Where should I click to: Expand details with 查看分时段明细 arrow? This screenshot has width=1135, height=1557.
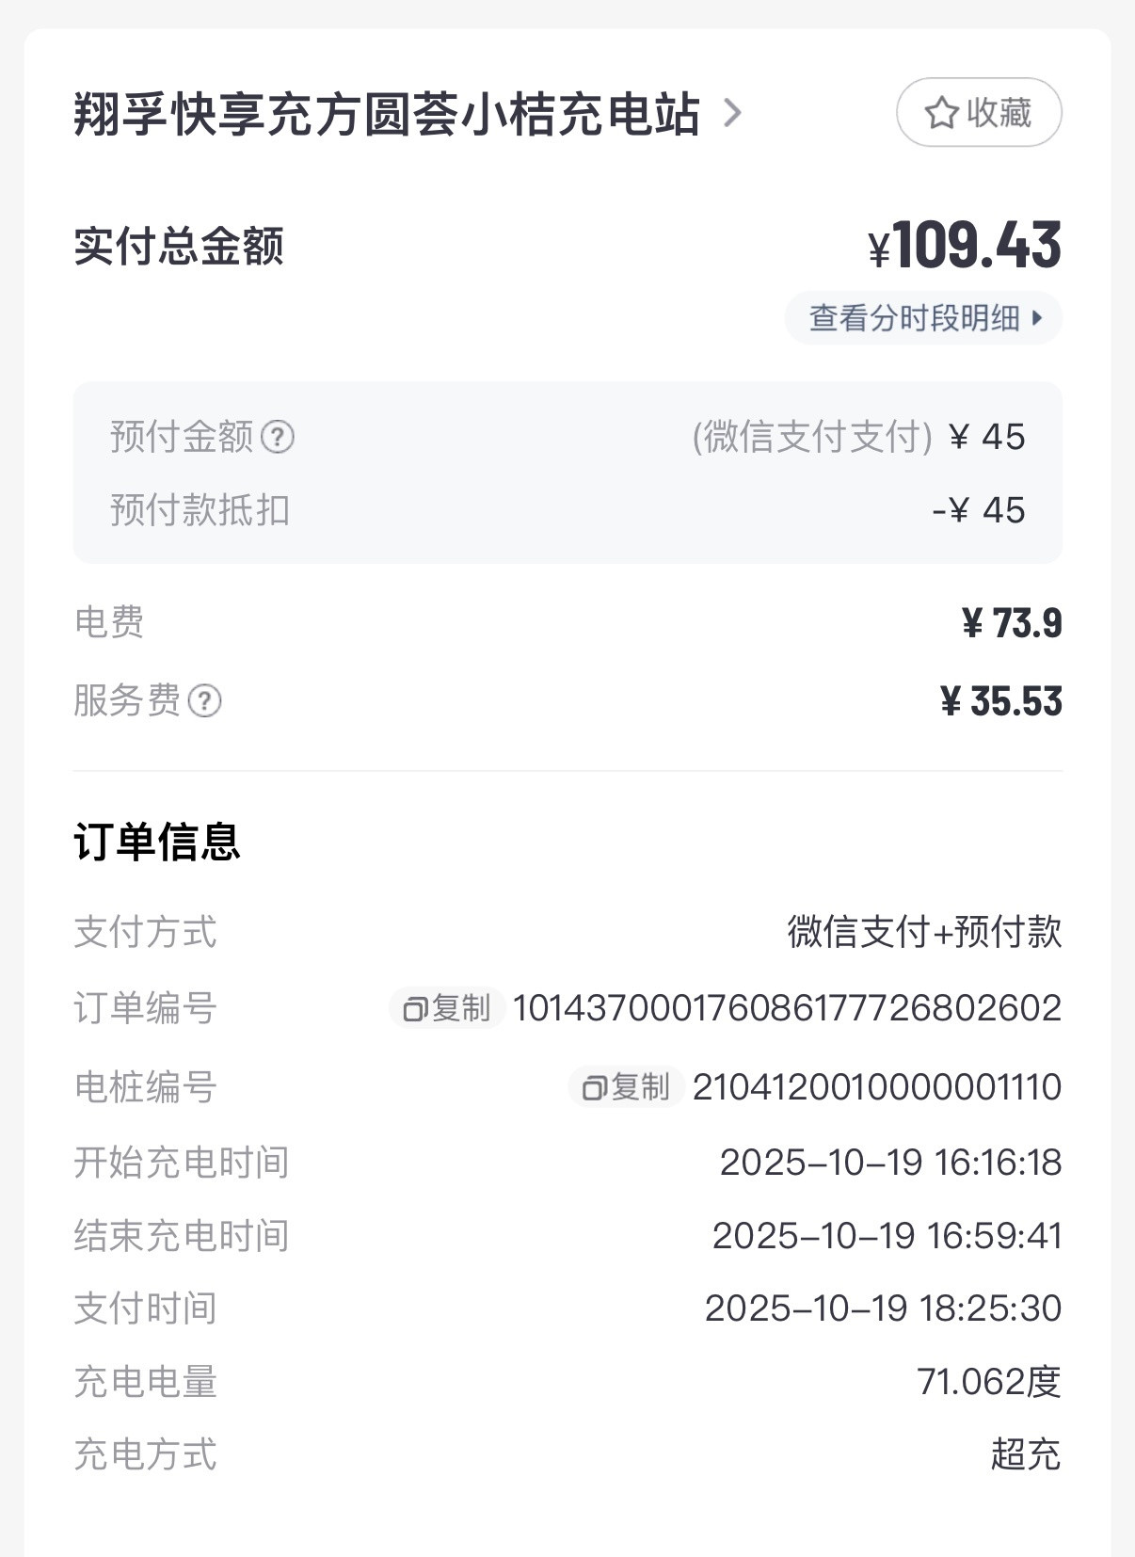pyautogui.click(x=1037, y=318)
